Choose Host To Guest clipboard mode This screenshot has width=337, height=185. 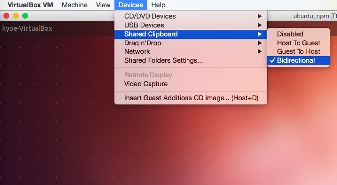(299, 43)
